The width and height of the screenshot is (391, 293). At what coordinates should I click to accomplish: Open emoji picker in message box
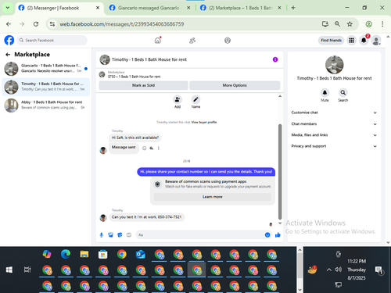tap(267, 235)
